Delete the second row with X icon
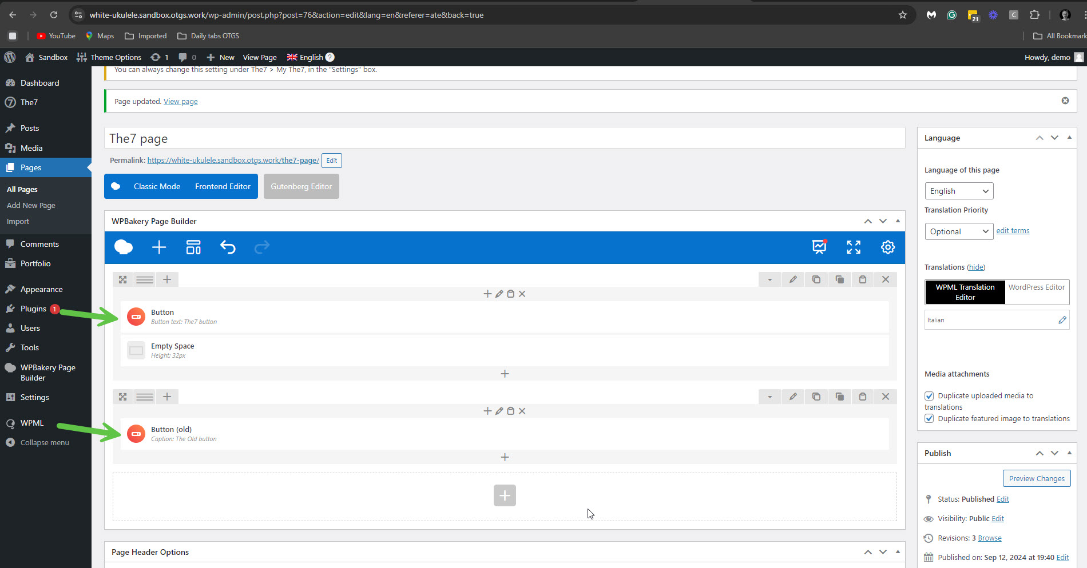 click(x=886, y=397)
